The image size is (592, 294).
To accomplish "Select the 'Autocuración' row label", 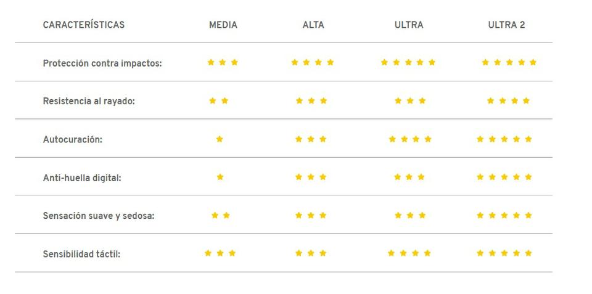I will click(x=73, y=140).
